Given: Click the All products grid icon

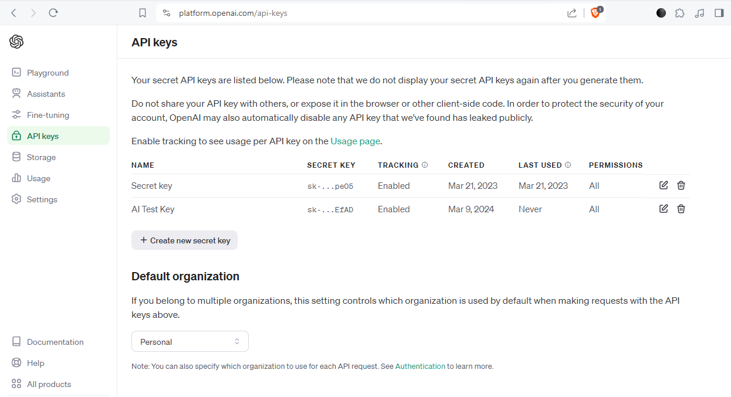Looking at the screenshot, I should coord(16,384).
